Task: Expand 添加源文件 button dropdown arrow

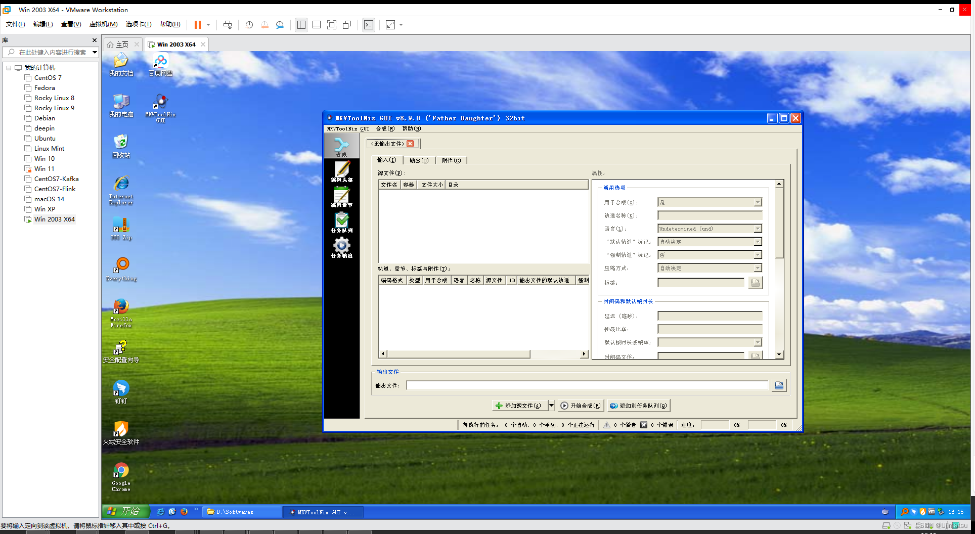Action: (x=551, y=406)
